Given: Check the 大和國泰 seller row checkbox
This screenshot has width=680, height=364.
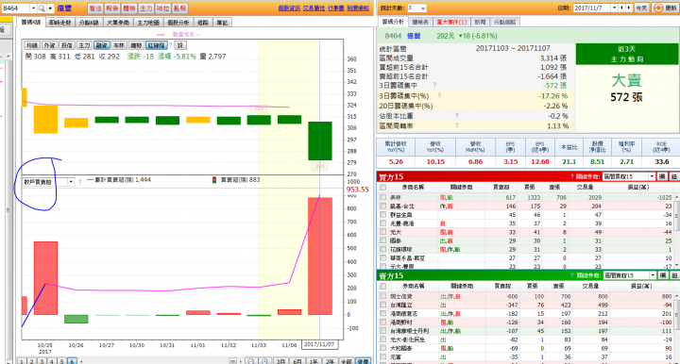Looking at the screenshot, I should coord(382,348).
